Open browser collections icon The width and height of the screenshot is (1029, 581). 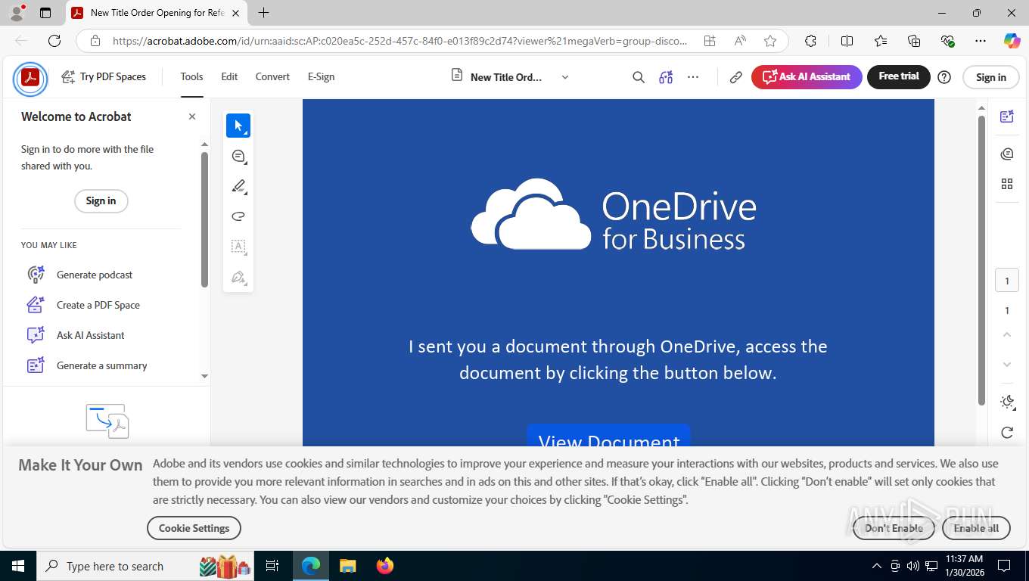914,41
